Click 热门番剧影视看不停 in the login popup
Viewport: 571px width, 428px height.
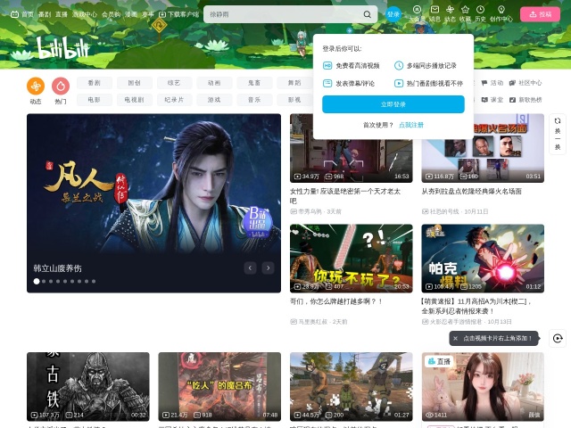(x=428, y=83)
